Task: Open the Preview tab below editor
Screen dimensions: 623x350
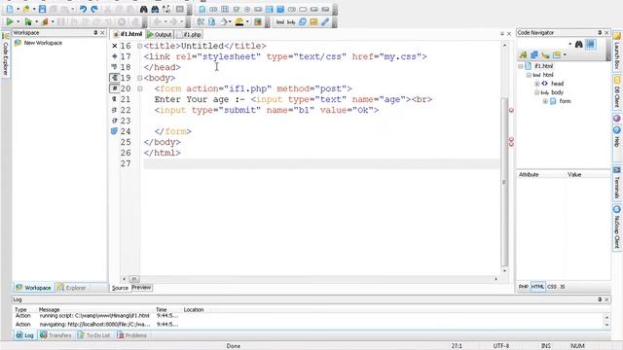Action: tap(141, 288)
